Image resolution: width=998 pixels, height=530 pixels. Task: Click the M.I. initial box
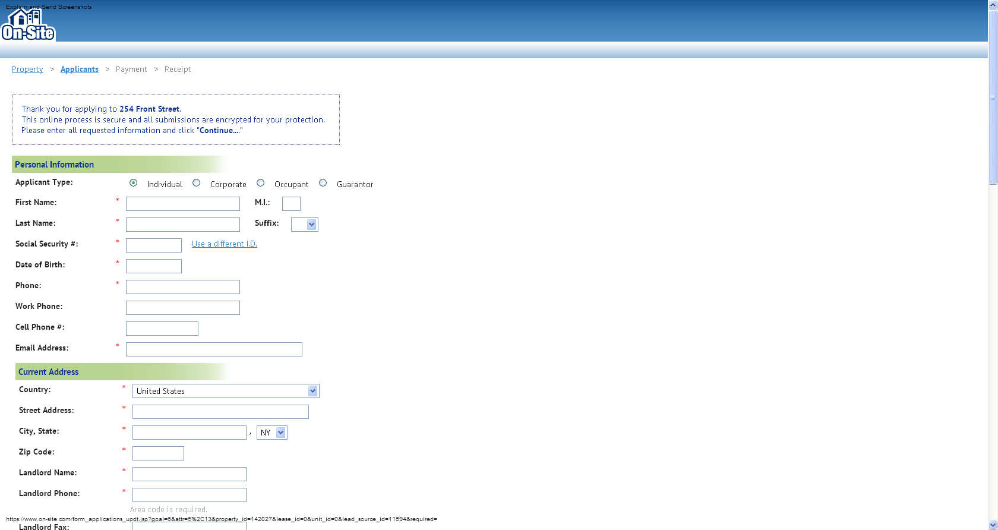click(x=291, y=204)
